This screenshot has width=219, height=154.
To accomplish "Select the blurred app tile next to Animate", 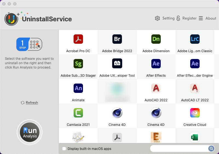I will pyautogui.click(x=117, y=92).
